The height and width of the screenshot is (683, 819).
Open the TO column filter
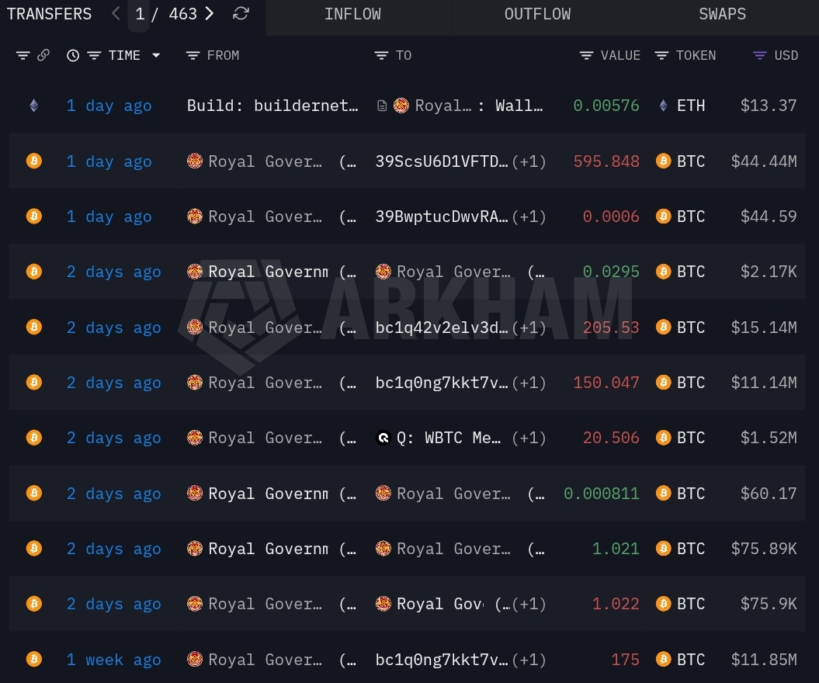381,56
